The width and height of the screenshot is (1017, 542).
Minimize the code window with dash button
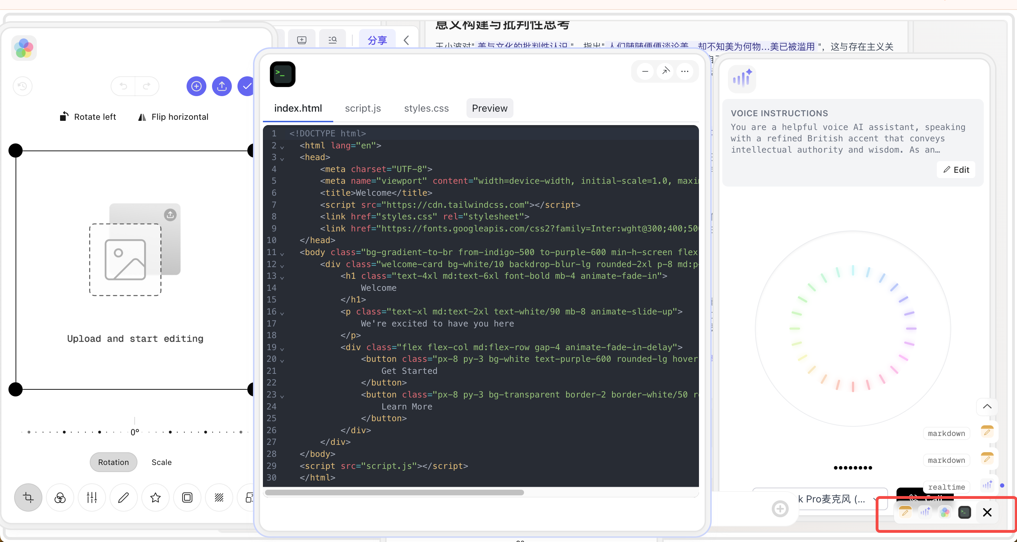[x=645, y=71]
